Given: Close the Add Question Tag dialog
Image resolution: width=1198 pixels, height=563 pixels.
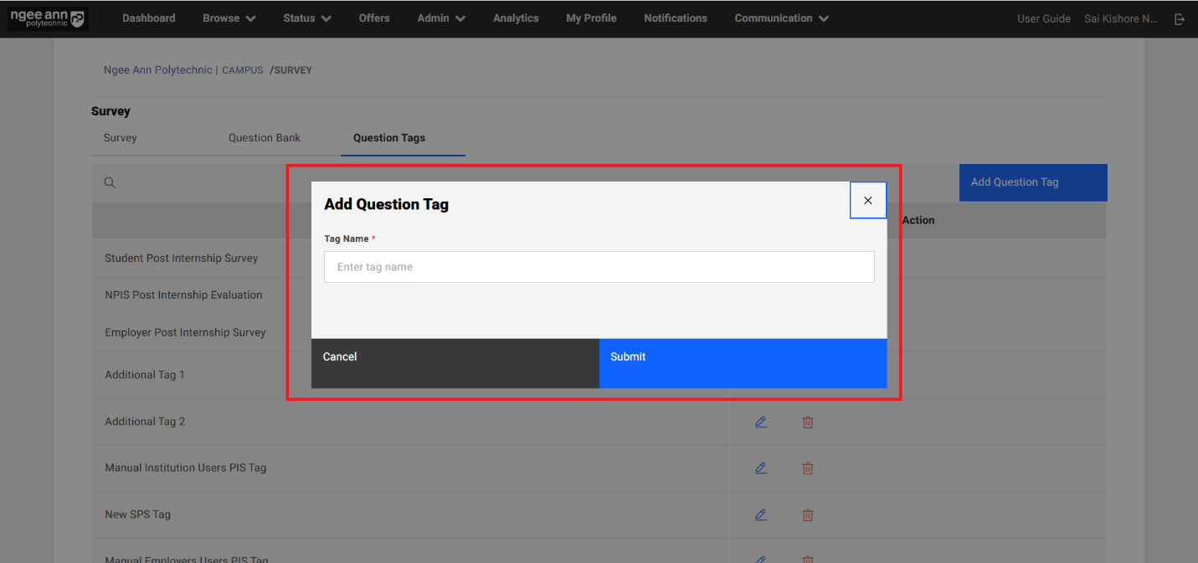Looking at the screenshot, I should pyautogui.click(x=867, y=201).
